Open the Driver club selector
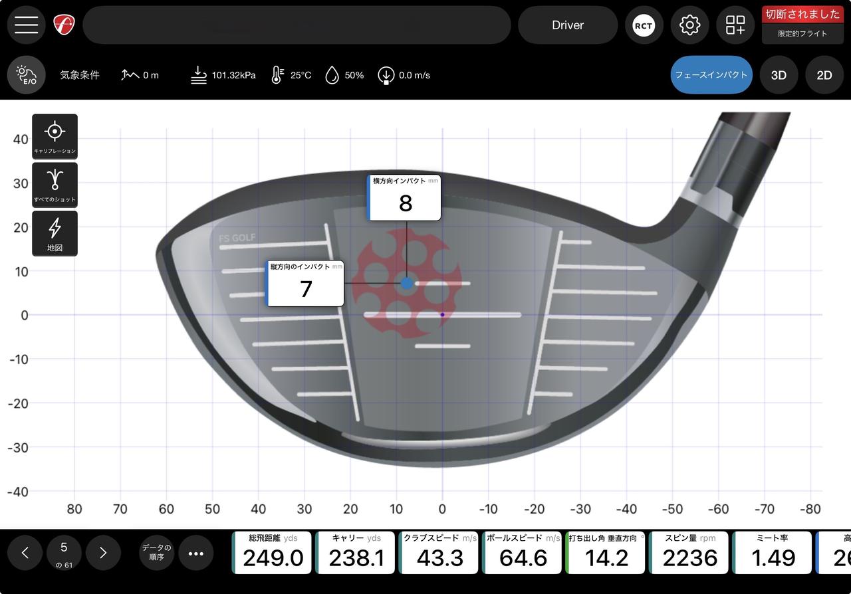This screenshot has width=851, height=594. 568,25
